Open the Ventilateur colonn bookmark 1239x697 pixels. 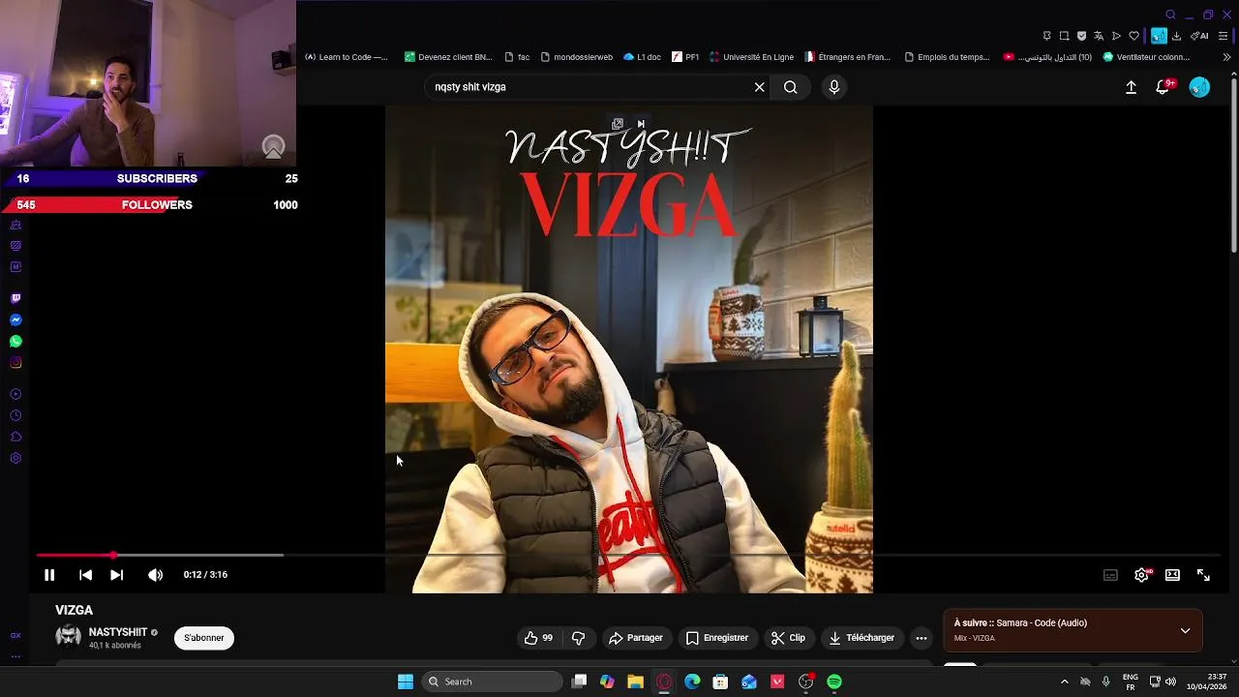[1146, 57]
